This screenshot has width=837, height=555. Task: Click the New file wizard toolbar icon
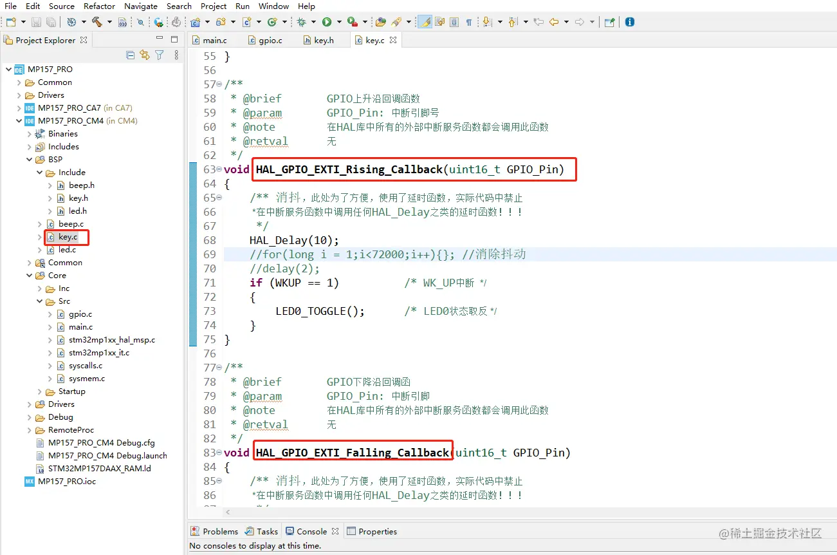click(x=10, y=22)
